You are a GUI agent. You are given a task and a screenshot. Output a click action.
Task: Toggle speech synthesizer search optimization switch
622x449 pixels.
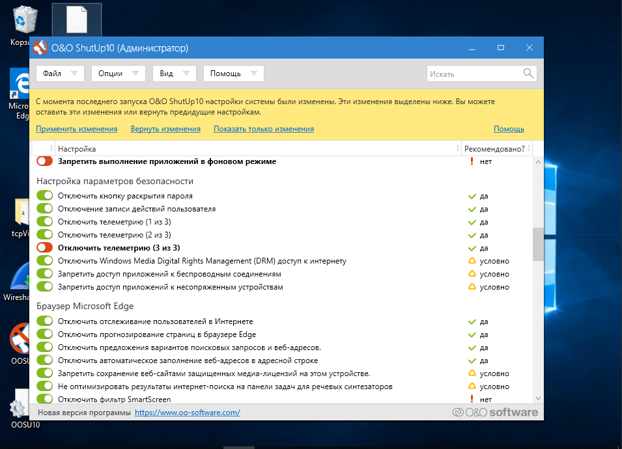tap(44, 386)
